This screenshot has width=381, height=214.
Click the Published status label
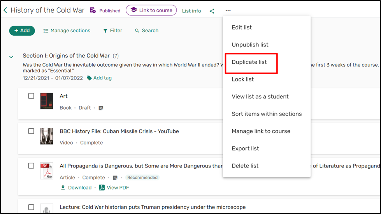[110, 10]
